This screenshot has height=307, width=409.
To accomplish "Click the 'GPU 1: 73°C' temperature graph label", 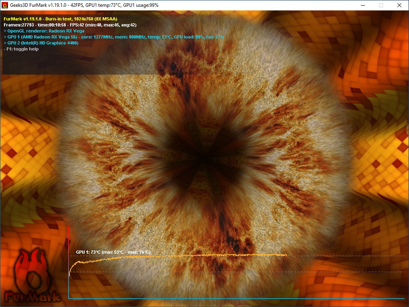I will pyautogui.click(x=113, y=252).
